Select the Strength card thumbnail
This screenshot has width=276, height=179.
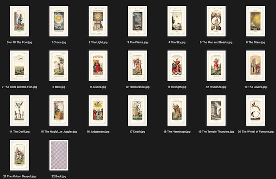(x=177, y=66)
